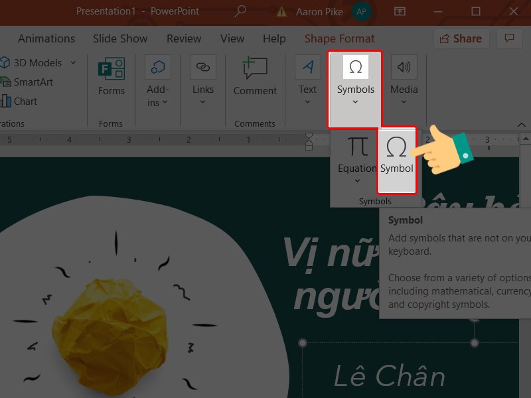The height and width of the screenshot is (398, 531).
Task: Click the indent marker on the ruler
Action: pos(309,140)
